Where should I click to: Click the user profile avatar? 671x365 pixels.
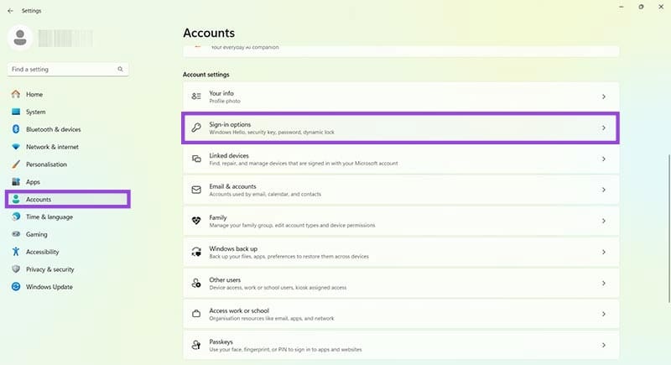tap(20, 37)
